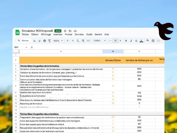Viewport: 177px width, 133px height.
Task: Print the spreadsheet
Action: pyautogui.click(x=45, y=41)
